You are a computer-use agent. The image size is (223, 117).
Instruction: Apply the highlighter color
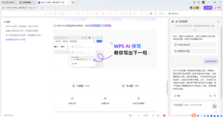(x=103, y=14)
